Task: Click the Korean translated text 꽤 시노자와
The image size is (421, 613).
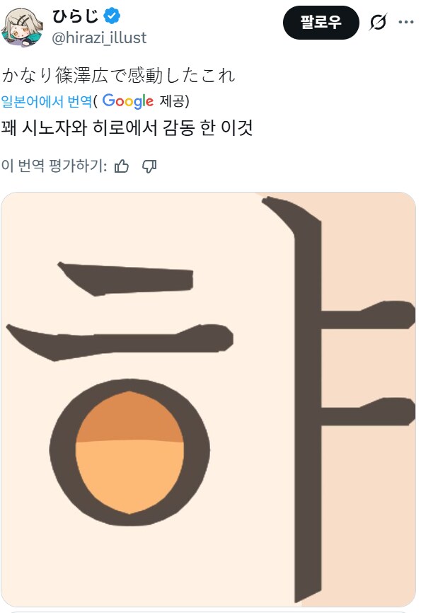Action: point(127,128)
